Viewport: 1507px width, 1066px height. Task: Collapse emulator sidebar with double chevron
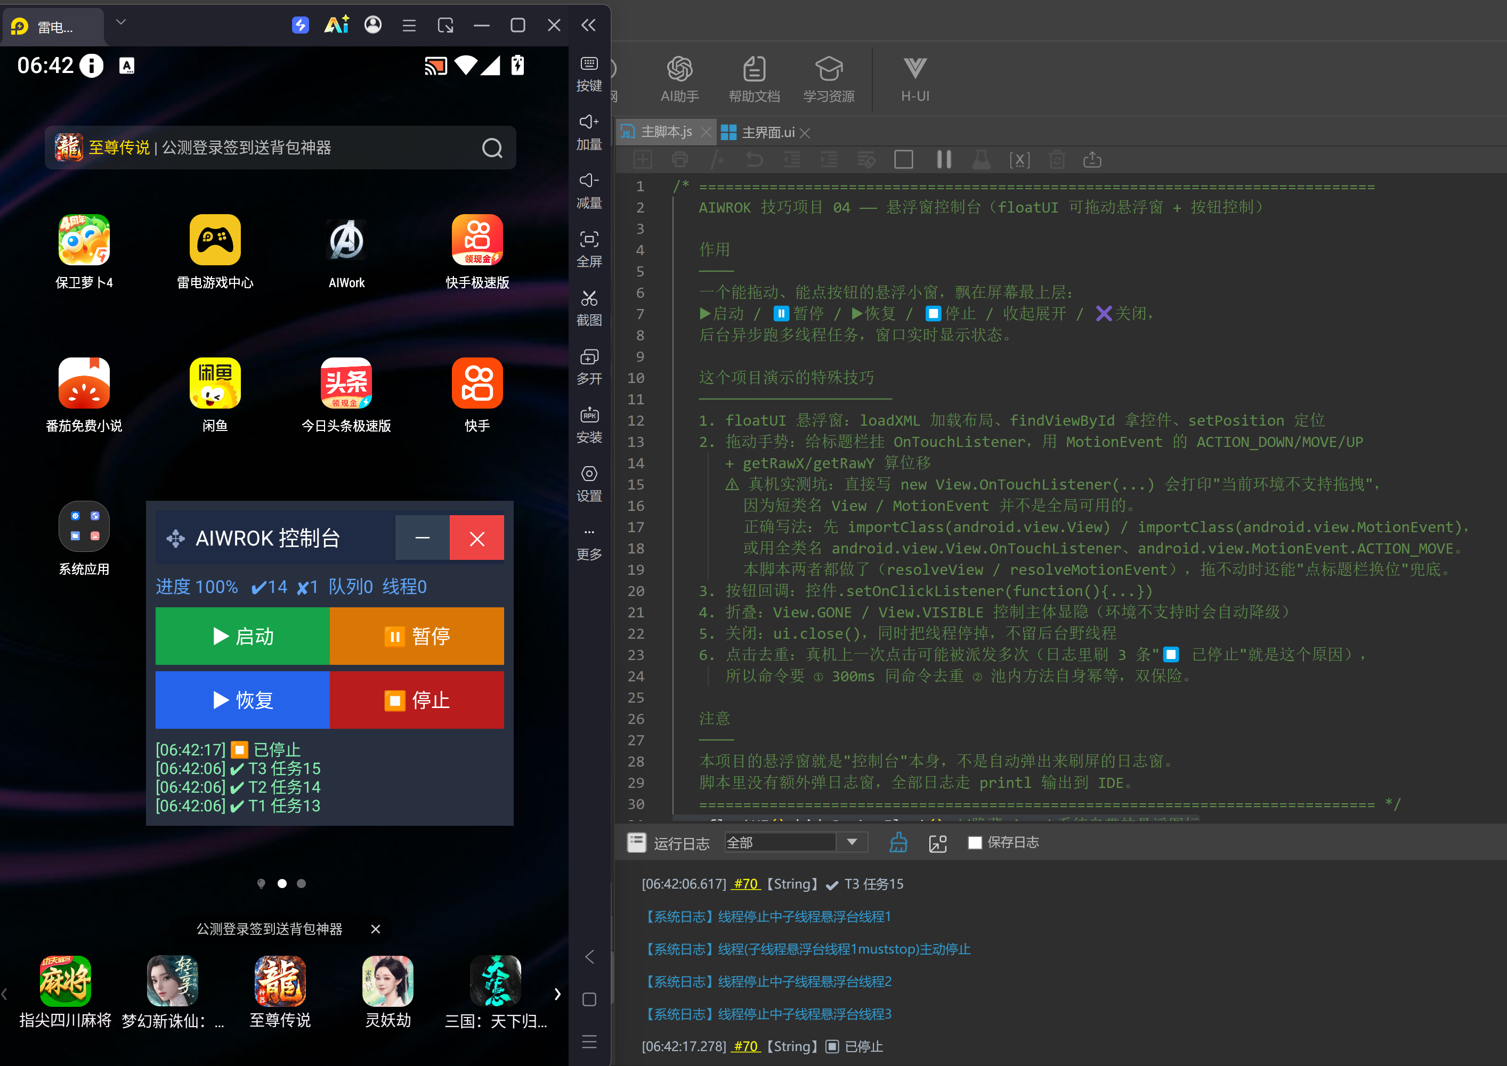(588, 25)
